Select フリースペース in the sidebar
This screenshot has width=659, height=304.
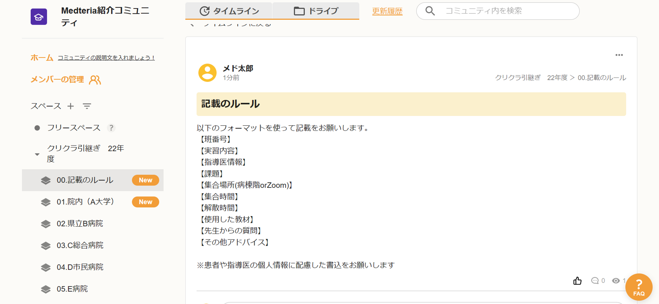pyautogui.click(x=74, y=128)
